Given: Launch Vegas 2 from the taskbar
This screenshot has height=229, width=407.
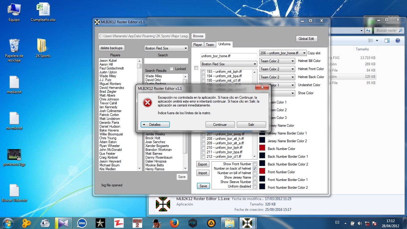Looking at the screenshot, I should (x=137, y=223).
